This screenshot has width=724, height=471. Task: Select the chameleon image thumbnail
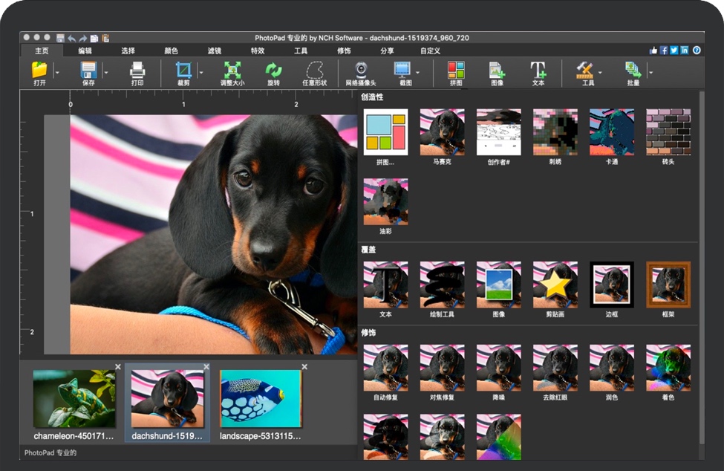(x=74, y=398)
